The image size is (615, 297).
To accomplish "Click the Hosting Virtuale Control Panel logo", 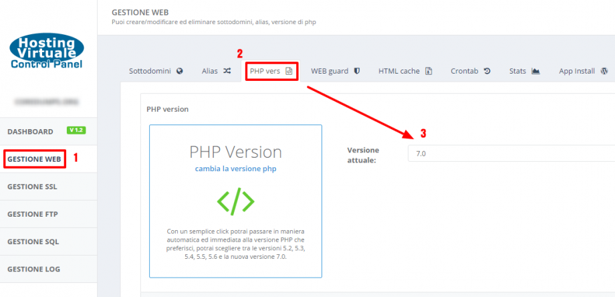I will point(47,52).
